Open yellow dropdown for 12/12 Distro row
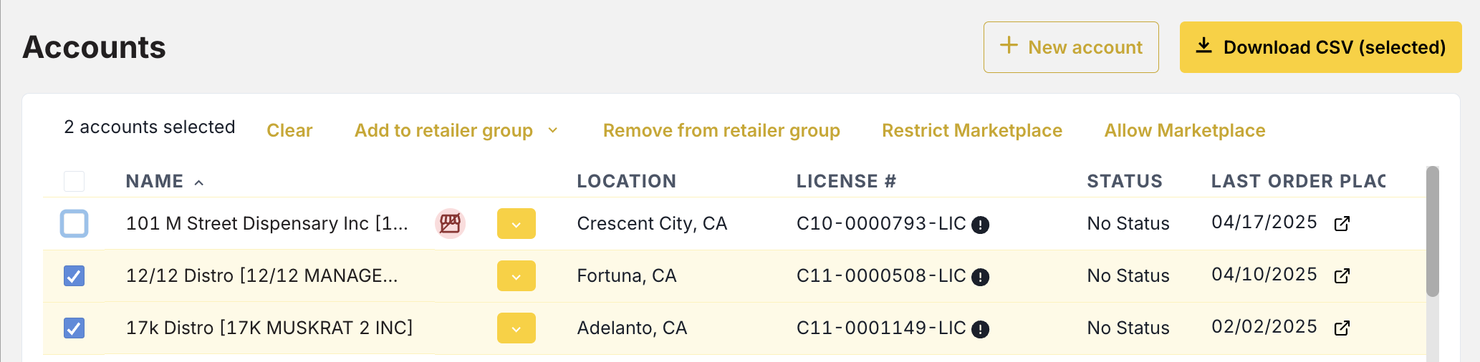The width and height of the screenshot is (1480, 362). click(x=516, y=276)
